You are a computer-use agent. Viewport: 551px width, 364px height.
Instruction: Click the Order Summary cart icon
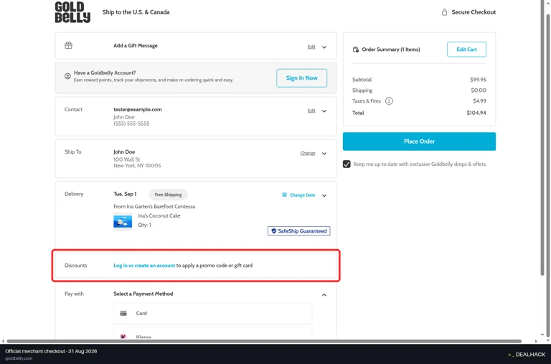pos(356,50)
